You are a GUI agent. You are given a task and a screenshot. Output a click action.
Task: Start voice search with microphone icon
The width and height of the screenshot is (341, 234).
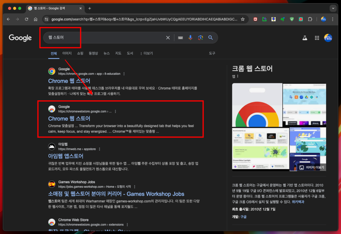[190, 38]
